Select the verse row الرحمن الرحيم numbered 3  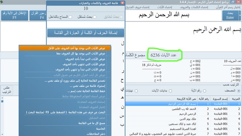184,114
